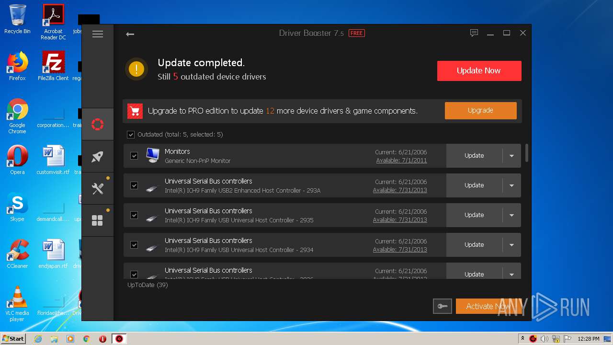The image size is (613, 345).
Task: Go back with the left arrow
Action: tap(130, 34)
